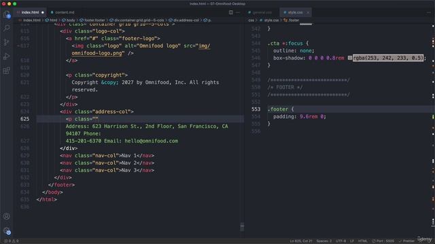The image size is (435, 244).
Task: Click inside empty class="" quotes on line 625
Action: pos(95,119)
